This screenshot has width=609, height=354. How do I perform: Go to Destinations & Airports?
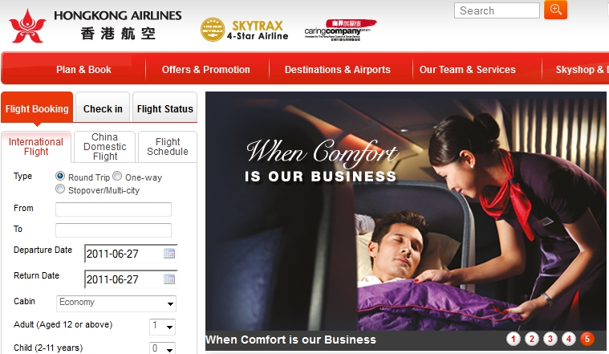click(338, 70)
